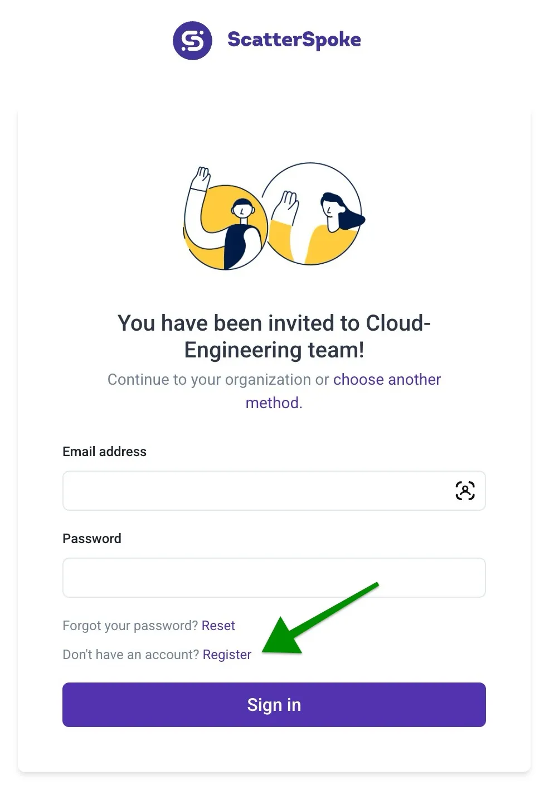549x789 pixels.
Task: Click the password manager icon in email field
Action: pos(465,491)
